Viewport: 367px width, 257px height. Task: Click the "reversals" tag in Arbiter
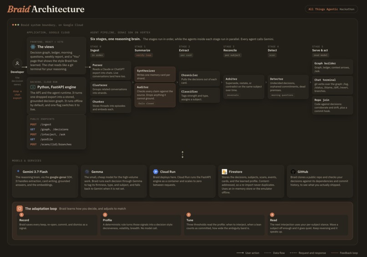pos(233,95)
